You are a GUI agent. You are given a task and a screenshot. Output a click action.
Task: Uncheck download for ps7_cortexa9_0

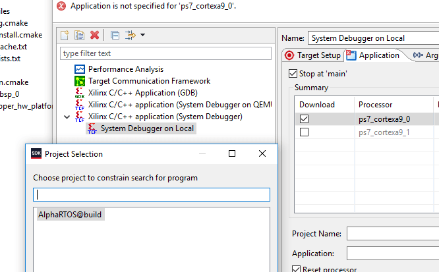[304, 119]
